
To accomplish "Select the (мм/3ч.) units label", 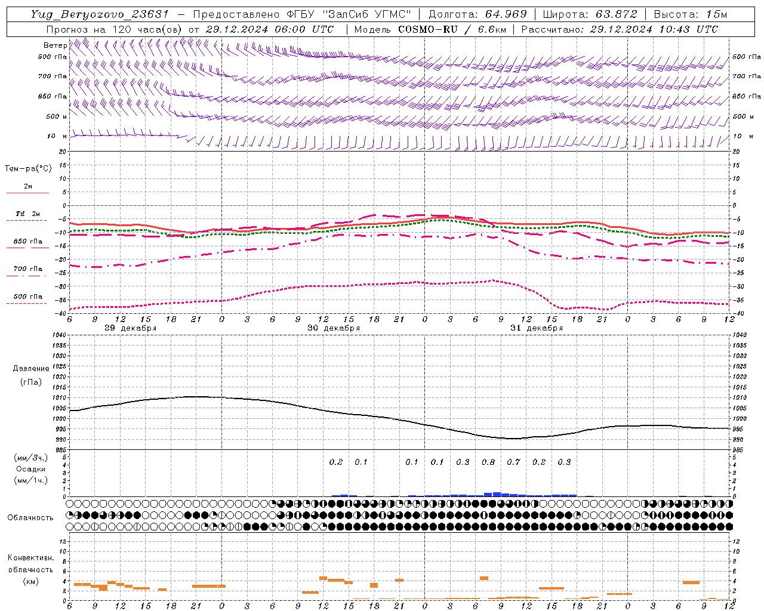I will pyautogui.click(x=31, y=458).
